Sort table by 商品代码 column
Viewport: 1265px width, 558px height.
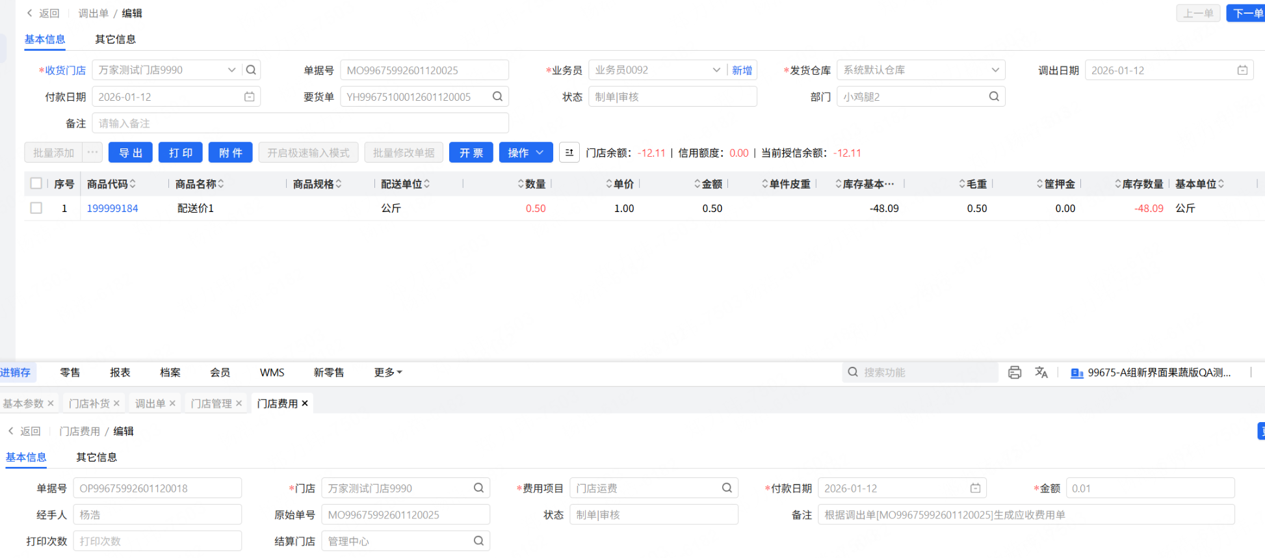tap(133, 184)
